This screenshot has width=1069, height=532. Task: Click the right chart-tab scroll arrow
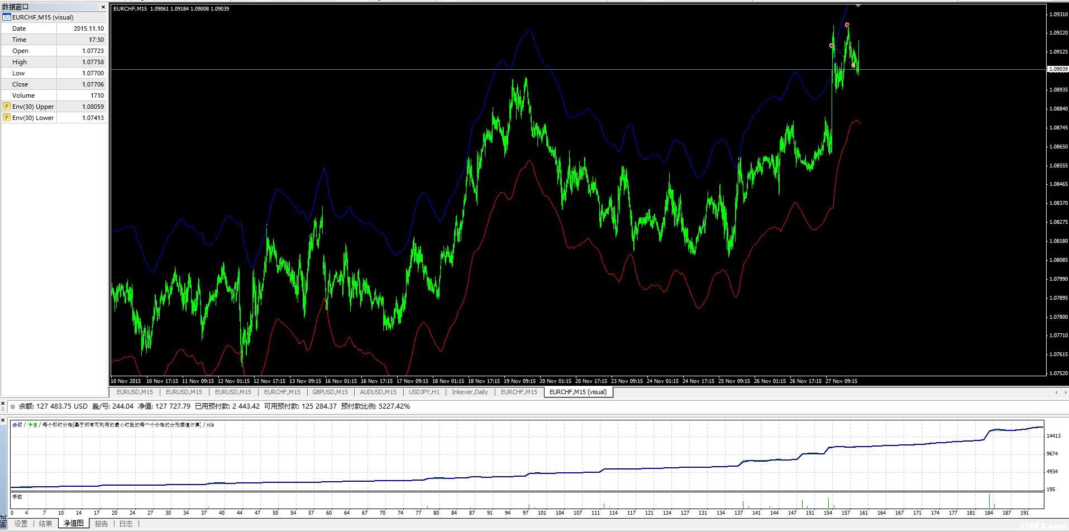coord(1065,392)
